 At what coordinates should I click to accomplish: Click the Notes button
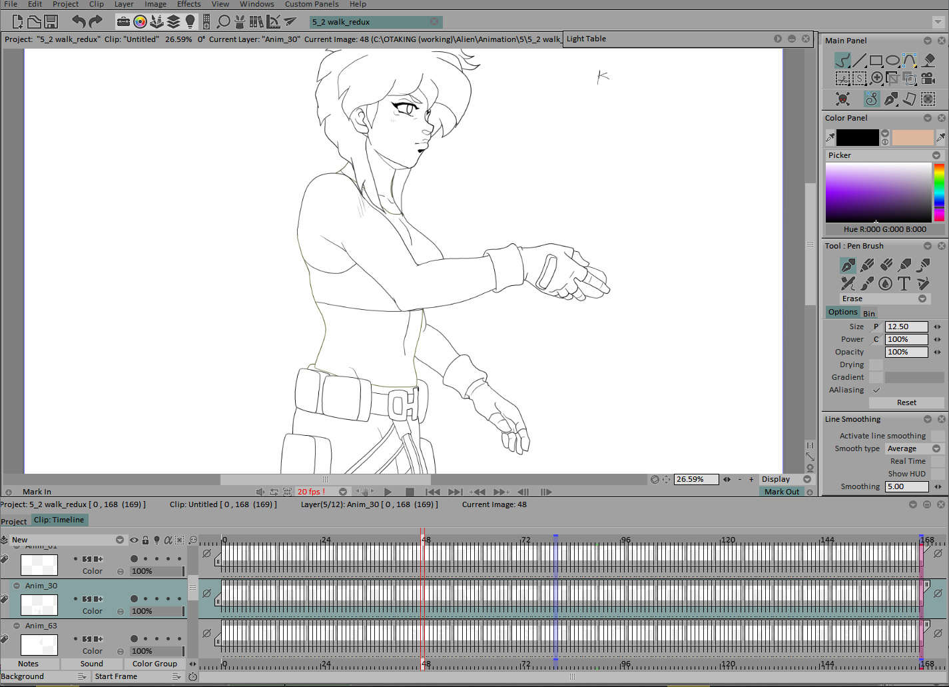click(x=29, y=664)
